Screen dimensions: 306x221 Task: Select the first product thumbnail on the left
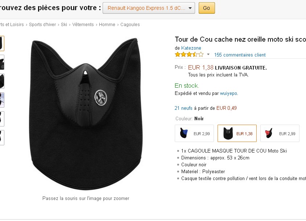pos(2,43)
